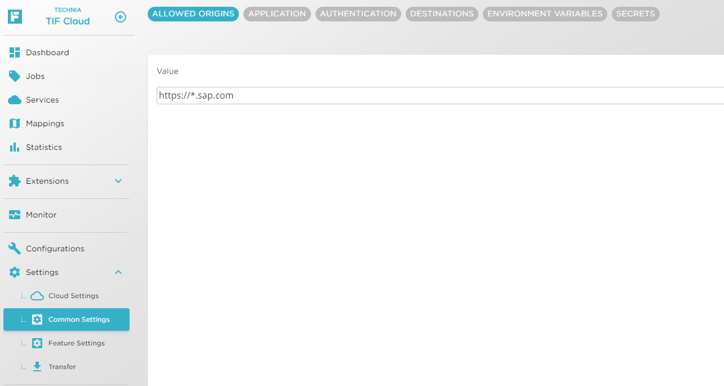
Task: Go to the Environment Variables tab
Action: coord(545,14)
